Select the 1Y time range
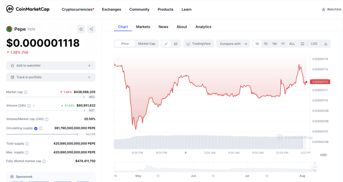The width and height of the screenshot is (343, 182). click(283, 44)
